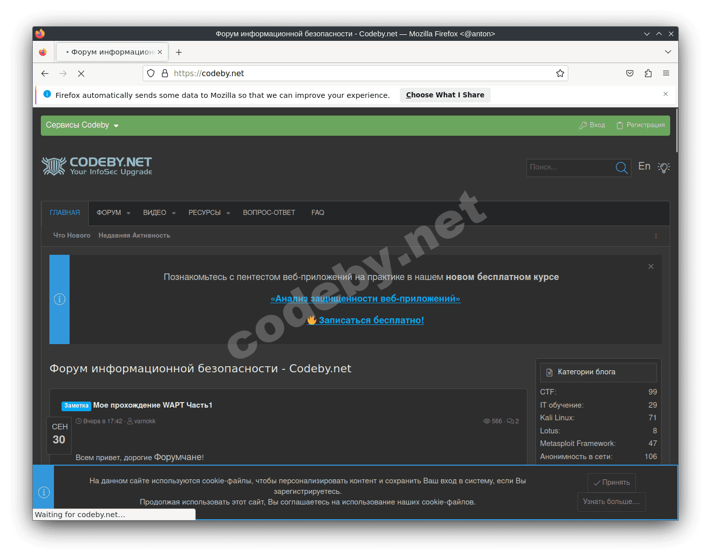Screen dimensions: 711x559
Task: Expand the РЕСУРСЫ menu dropdown arrow
Action: pyautogui.click(x=228, y=213)
